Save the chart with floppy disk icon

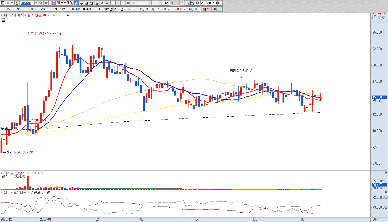click(x=192, y=3)
